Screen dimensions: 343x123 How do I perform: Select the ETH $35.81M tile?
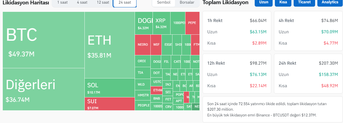(109, 45)
